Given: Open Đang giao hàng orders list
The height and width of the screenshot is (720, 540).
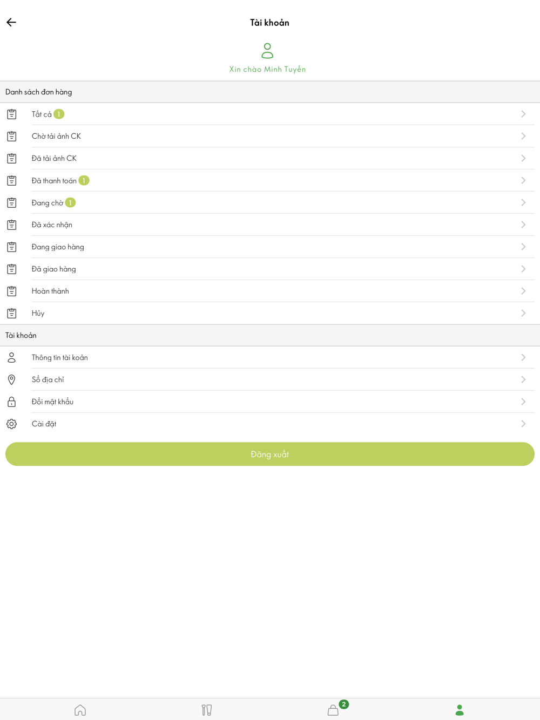Looking at the screenshot, I should tap(270, 247).
